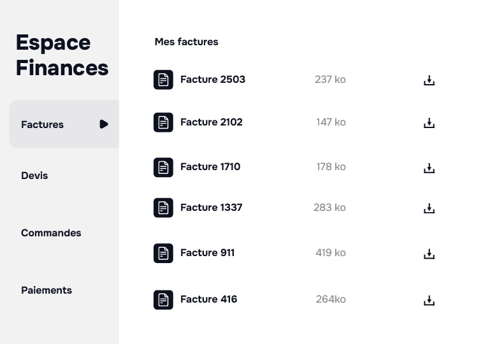
Task: Click the Espace Finances heading
Action: click(x=62, y=55)
